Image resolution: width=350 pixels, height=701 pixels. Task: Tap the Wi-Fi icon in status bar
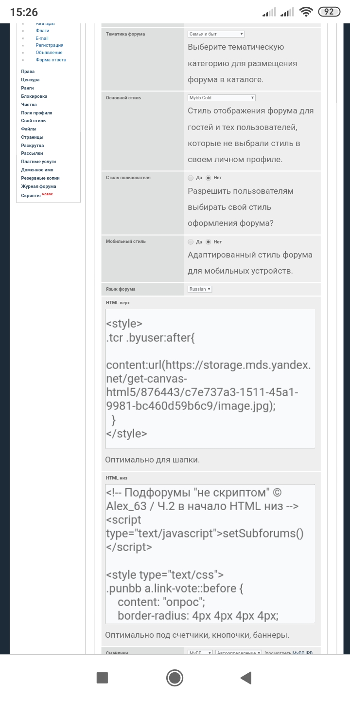click(x=306, y=12)
